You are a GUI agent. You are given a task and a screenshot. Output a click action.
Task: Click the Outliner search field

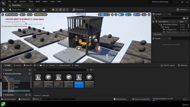167,18
